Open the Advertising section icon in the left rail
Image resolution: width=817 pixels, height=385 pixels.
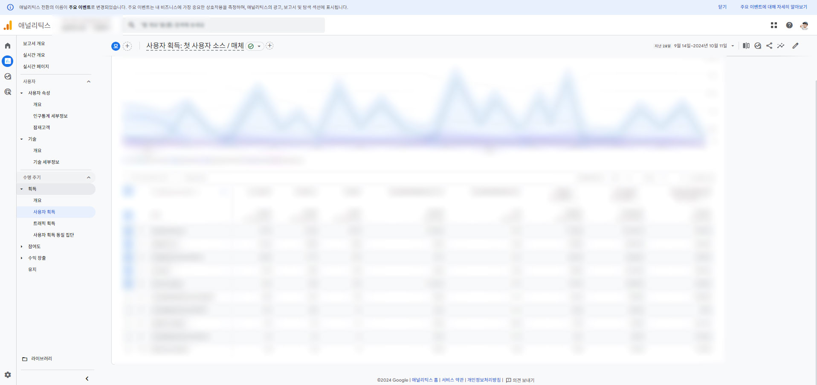click(x=8, y=92)
